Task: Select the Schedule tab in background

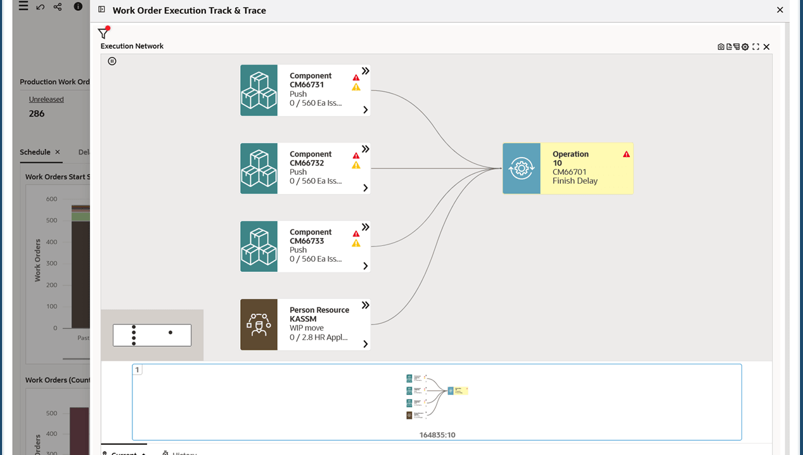Action: click(x=35, y=152)
